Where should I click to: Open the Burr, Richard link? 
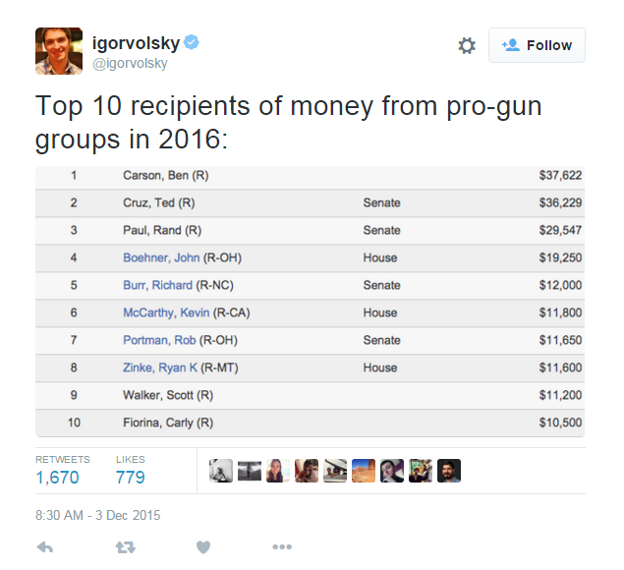[x=157, y=285]
